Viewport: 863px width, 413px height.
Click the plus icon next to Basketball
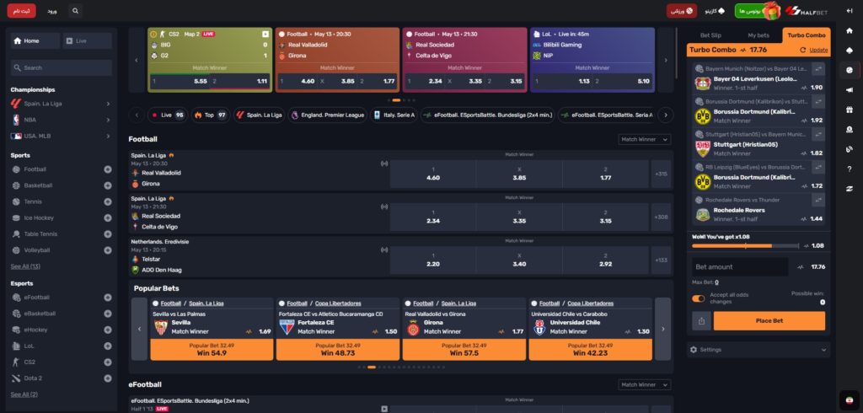(107, 185)
